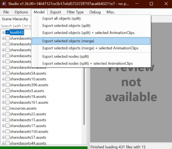Open the Filter Type menu

[75, 12]
